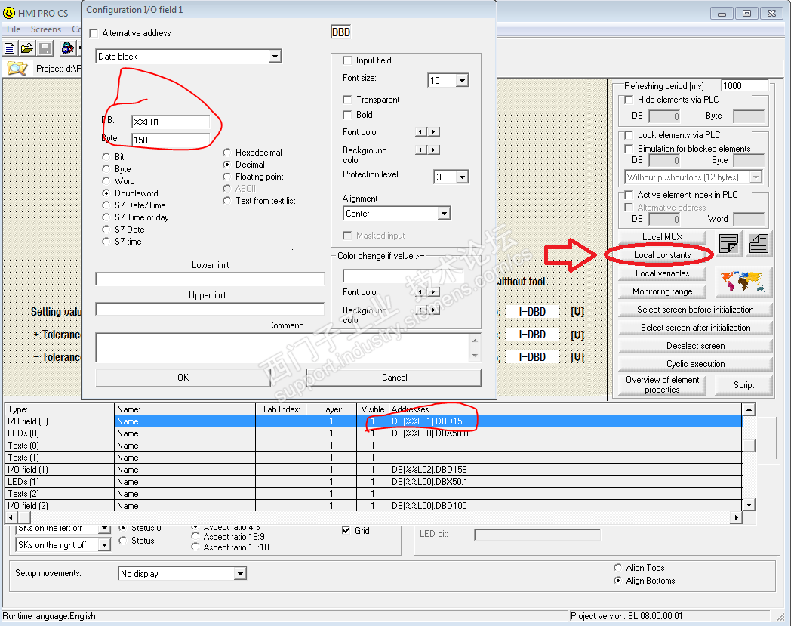Screen dimensions: 791x626
Task: Click the gears settings toolbar icon
Action: click(67, 48)
